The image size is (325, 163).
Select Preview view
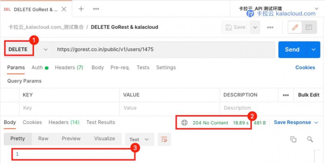point(71,139)
